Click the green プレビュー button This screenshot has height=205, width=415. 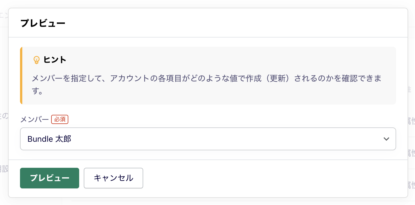click(x=49, y=178)
